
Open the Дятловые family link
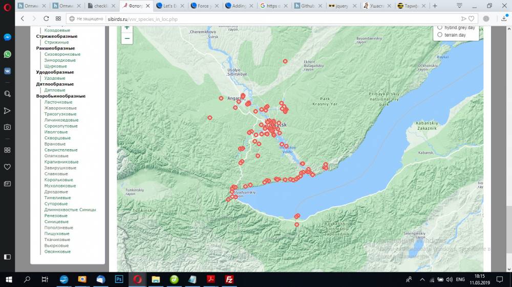point(55,90)
